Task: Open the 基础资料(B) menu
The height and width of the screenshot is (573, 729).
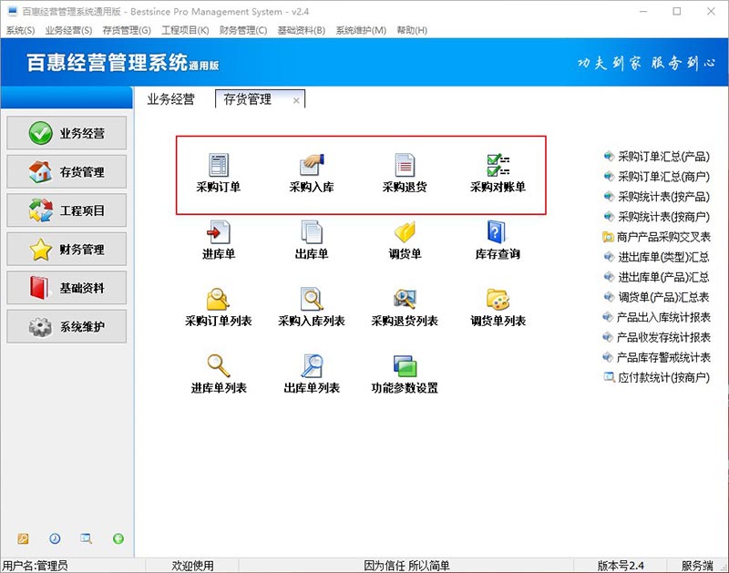Action: 302,30
